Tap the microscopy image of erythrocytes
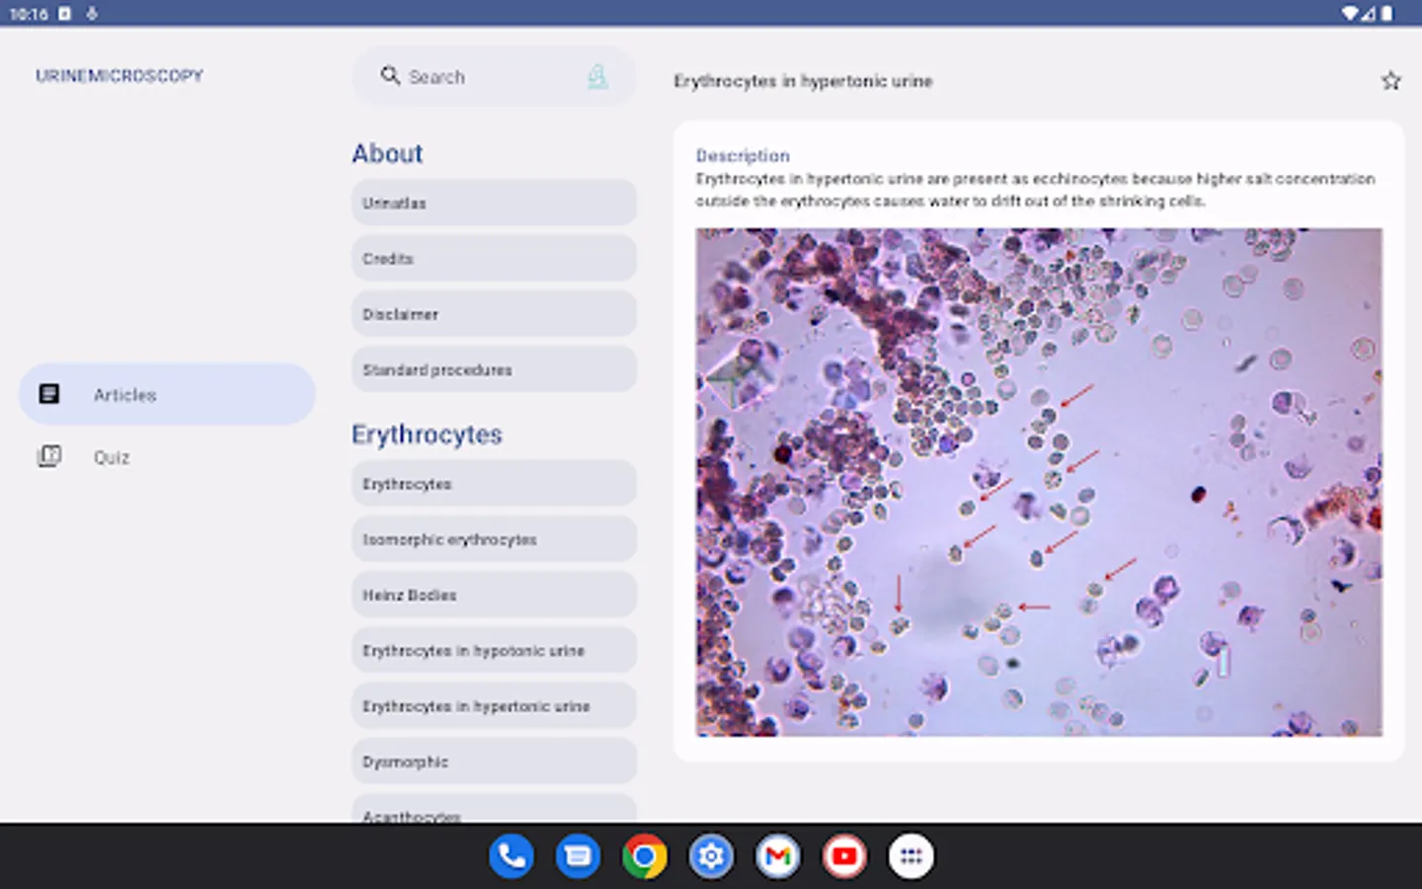 [1039, 482]
